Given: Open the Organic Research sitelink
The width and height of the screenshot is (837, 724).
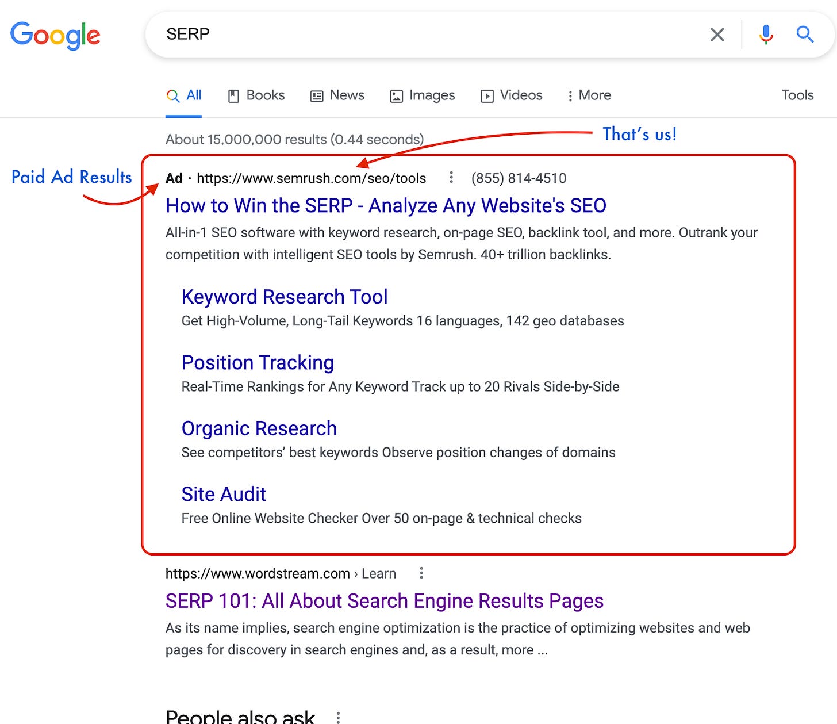Looking at the screenshot, I should point(259,428).
